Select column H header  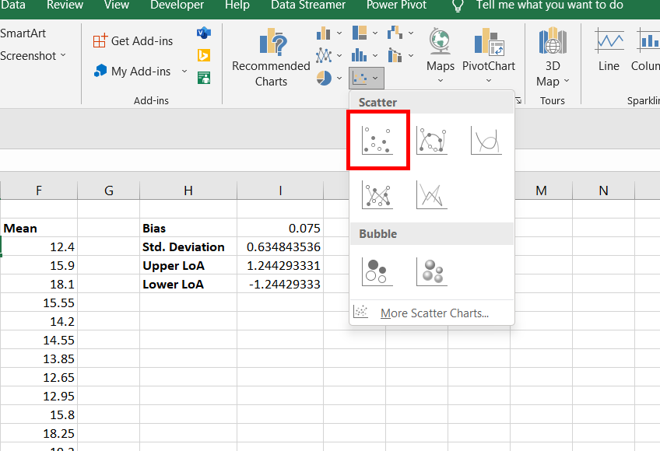pyautogui.click(x=188, y=191)
